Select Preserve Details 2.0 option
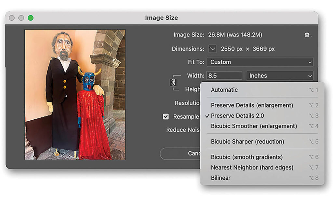The width and height of the screenshot is (333, 203). tap(237, 116)
